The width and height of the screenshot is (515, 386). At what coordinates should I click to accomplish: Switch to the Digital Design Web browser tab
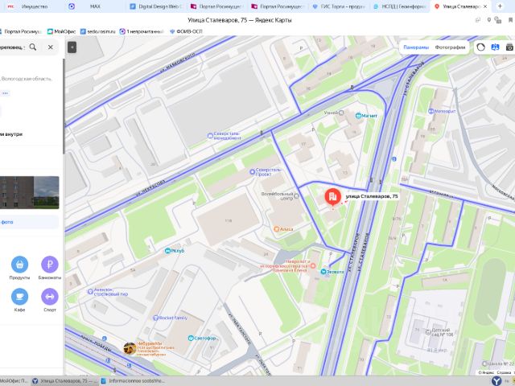pyautogui.click(x=155, y=6)
